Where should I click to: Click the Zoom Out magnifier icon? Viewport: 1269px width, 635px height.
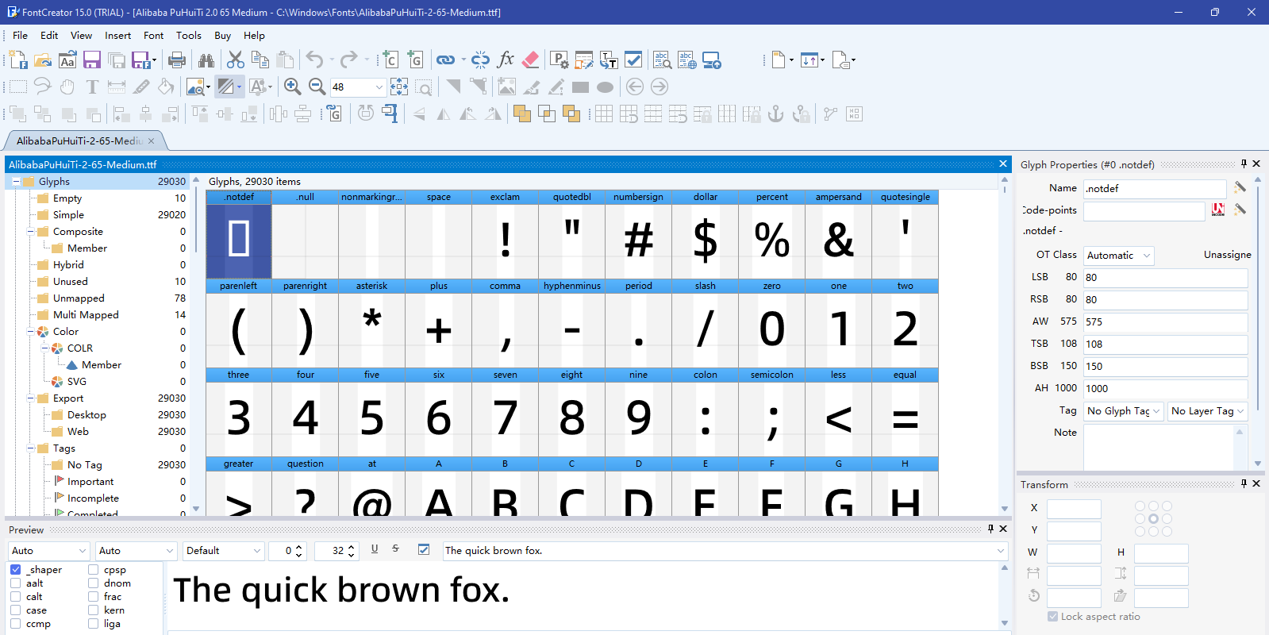click(x=317, y=87)
